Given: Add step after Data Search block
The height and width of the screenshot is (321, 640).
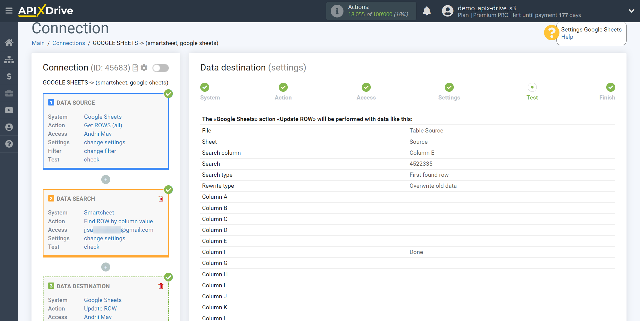Looking at the screenshot, I should [x=106, y=267].
